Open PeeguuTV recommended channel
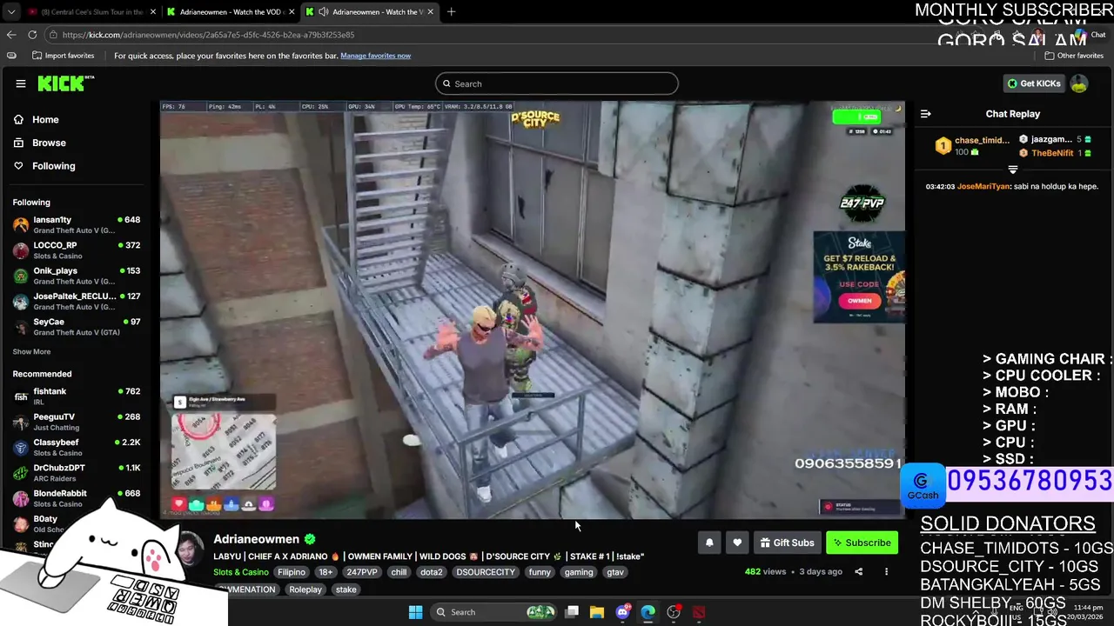 tap(77, 422)
